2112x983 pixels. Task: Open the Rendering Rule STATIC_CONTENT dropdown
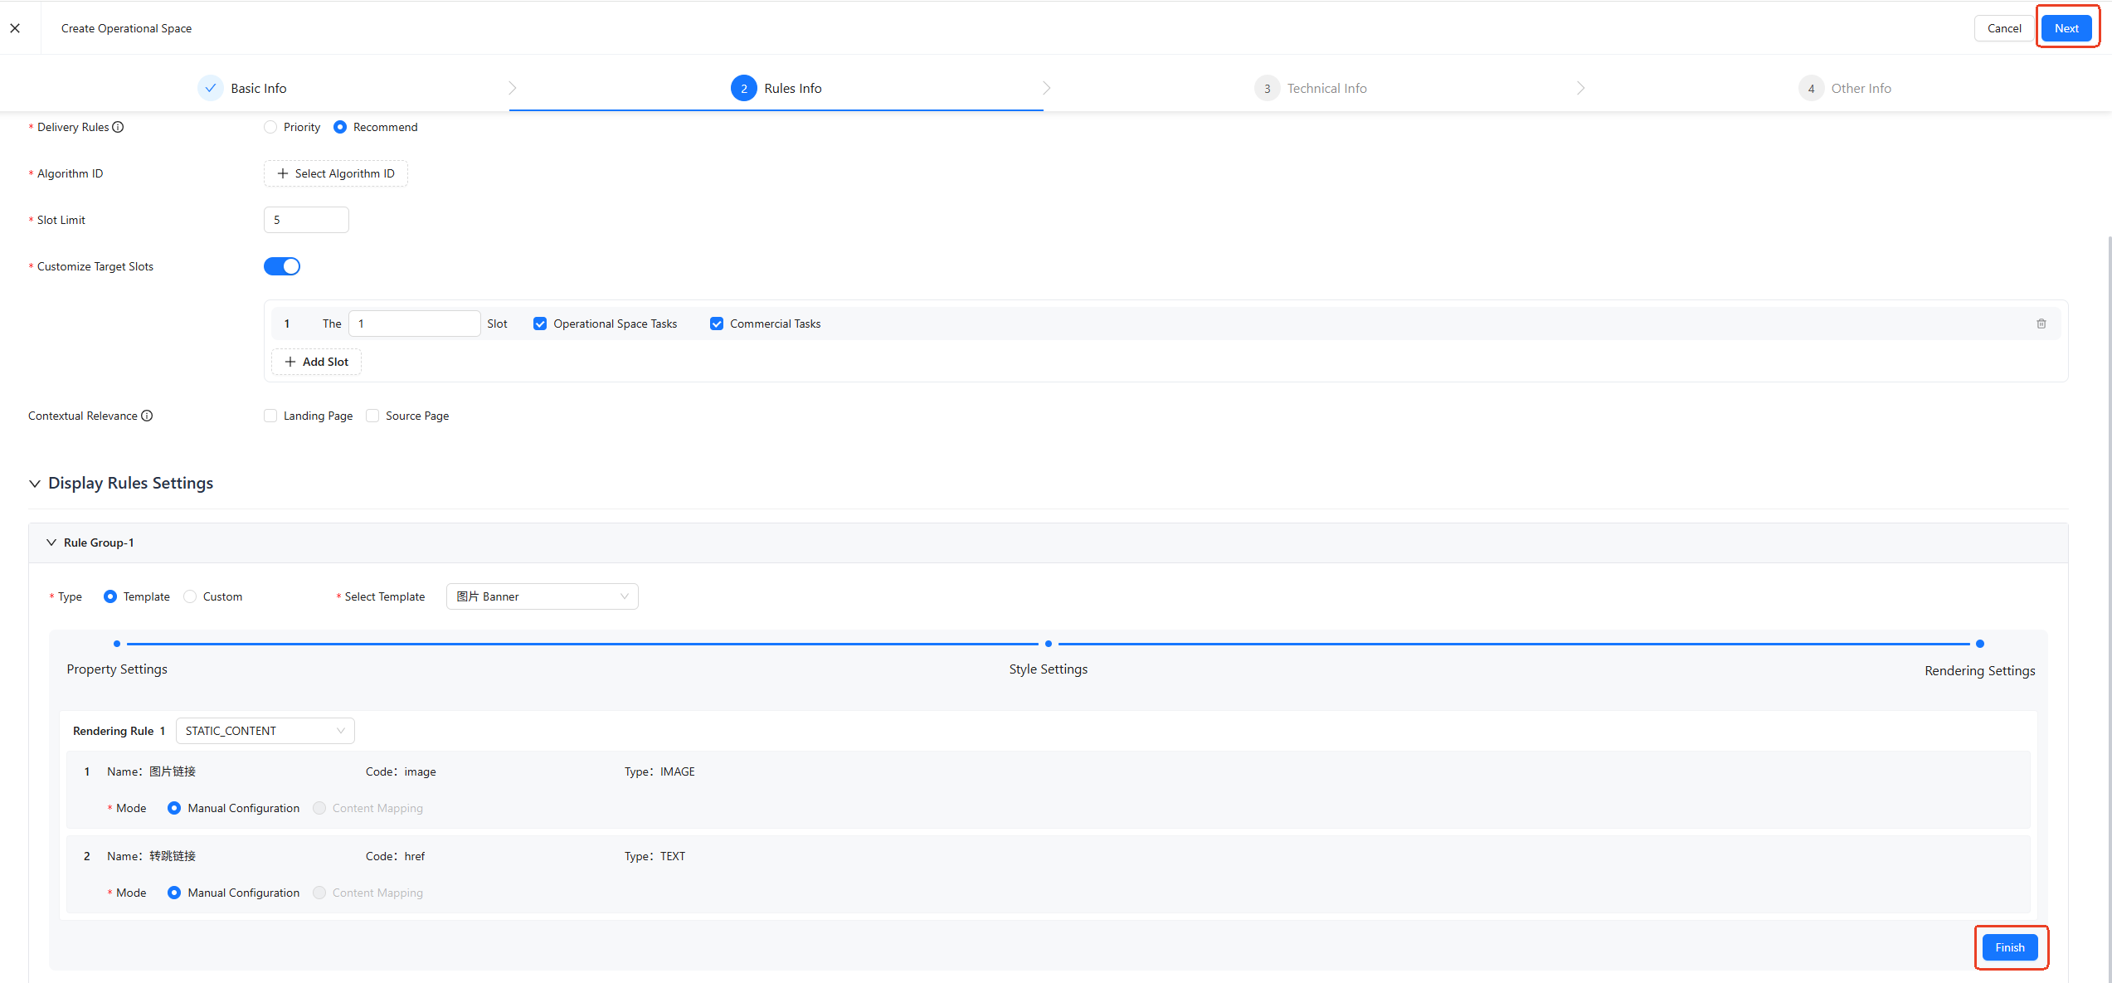pyautogui.click(x=265, y=731)
